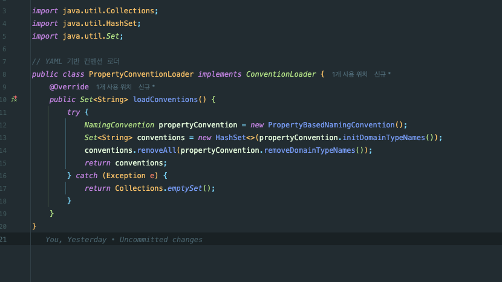Click the 'import java.util.Set' line
The image size is (502, 282).
click(x=77, y=36)
